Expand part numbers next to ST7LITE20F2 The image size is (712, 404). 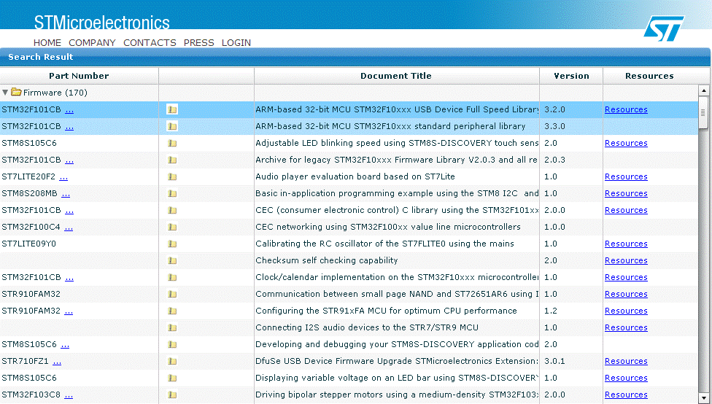[63, 177]
